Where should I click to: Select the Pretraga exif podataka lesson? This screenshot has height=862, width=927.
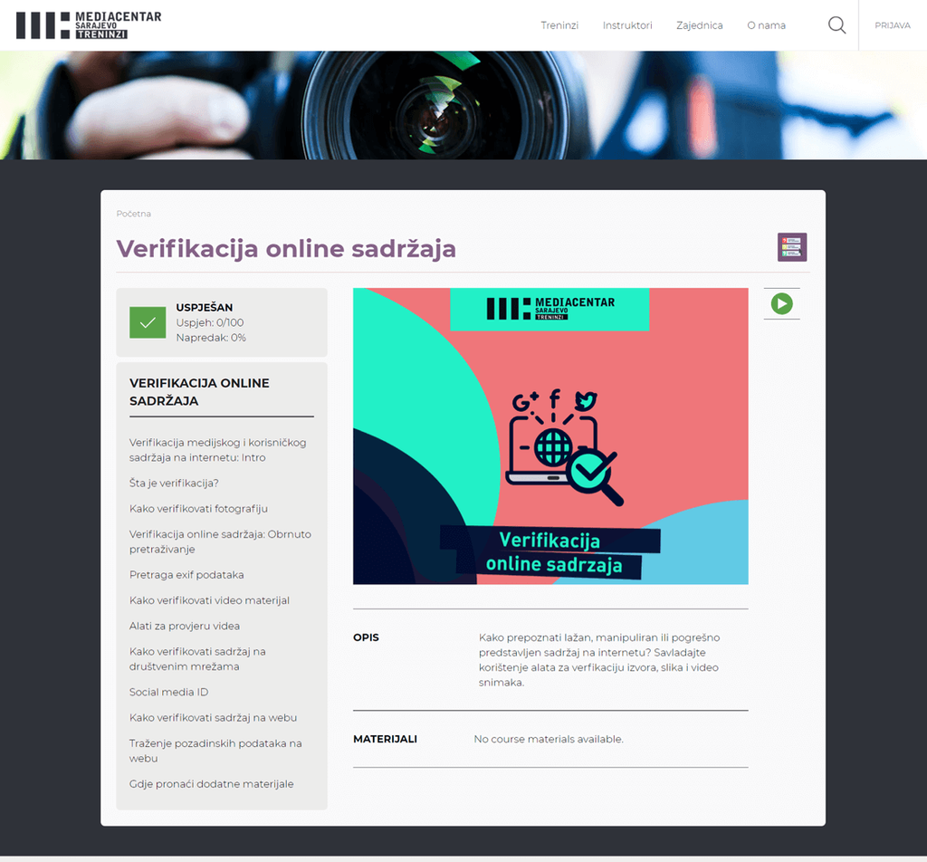186,575
